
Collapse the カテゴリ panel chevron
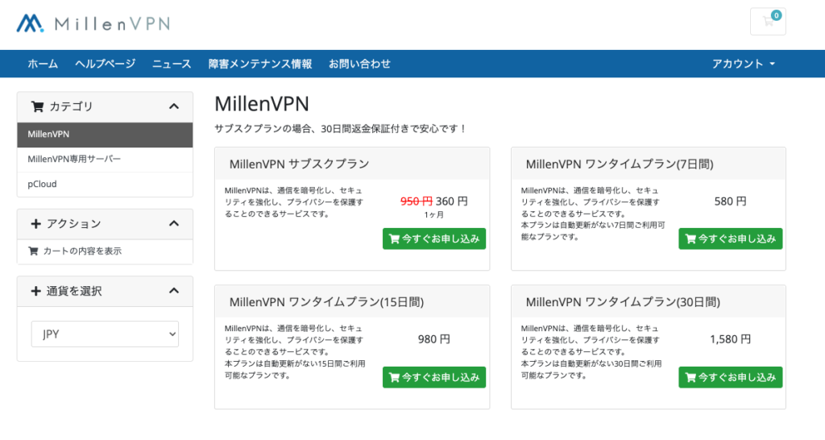point(174,106)
